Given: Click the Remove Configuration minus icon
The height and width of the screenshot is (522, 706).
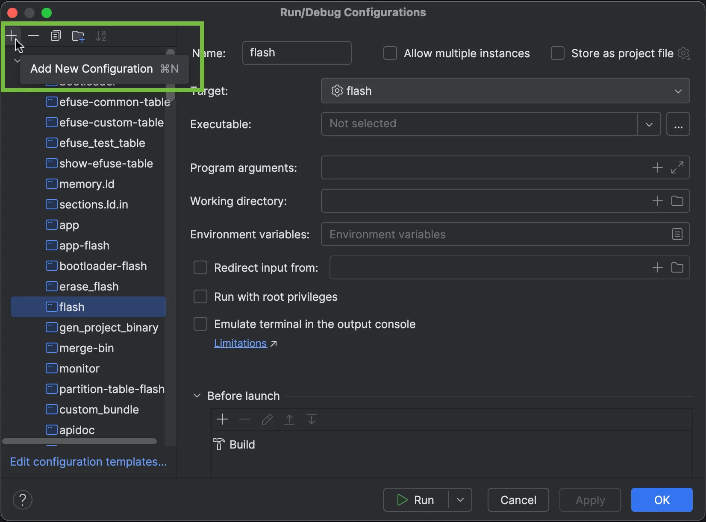Looking at the screenshot, I should point(33,35).
